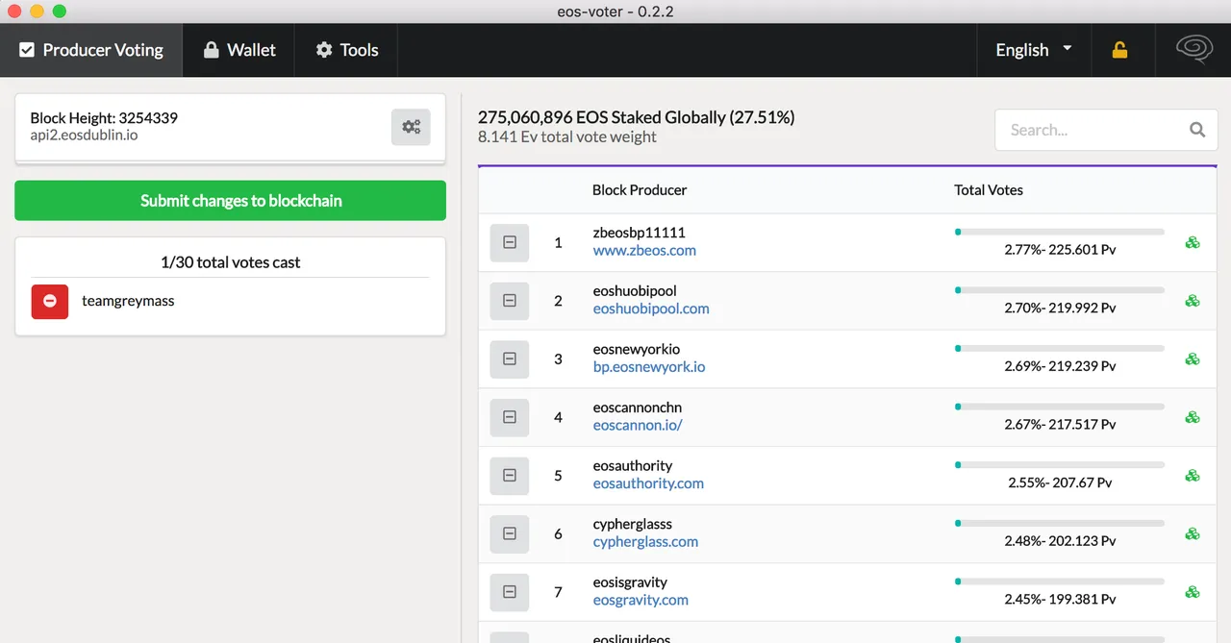Click the 1/30 total votes cast label
This screenshot has height=643, width=1231.
(231, 261)
